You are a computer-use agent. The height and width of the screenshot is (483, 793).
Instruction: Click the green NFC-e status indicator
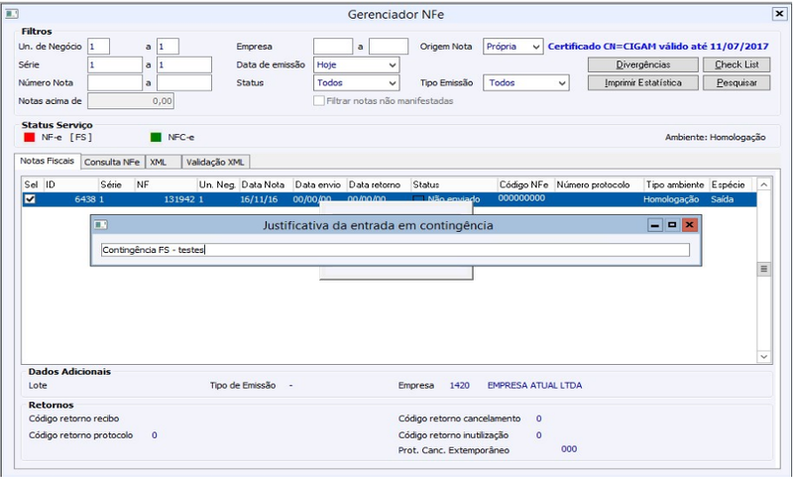pyautogui.click(x=156, y=137)
